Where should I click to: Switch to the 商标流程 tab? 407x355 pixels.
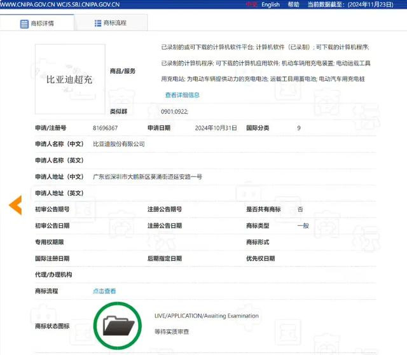111,23
